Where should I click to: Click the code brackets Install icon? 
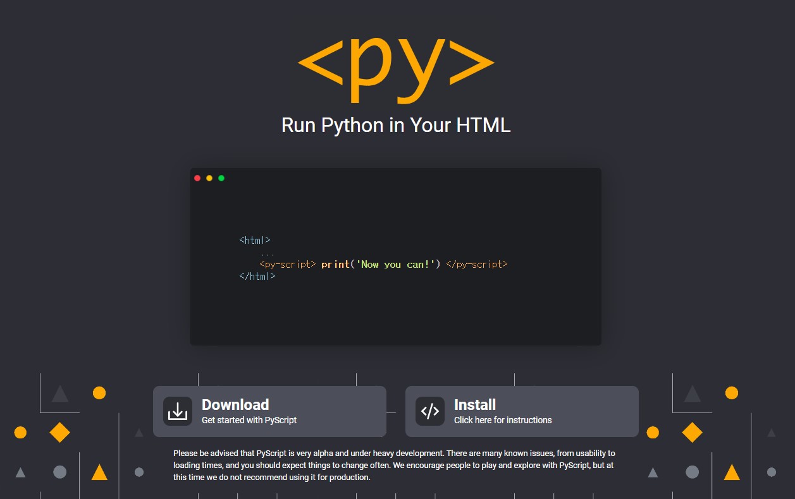[x=430, y=411]
